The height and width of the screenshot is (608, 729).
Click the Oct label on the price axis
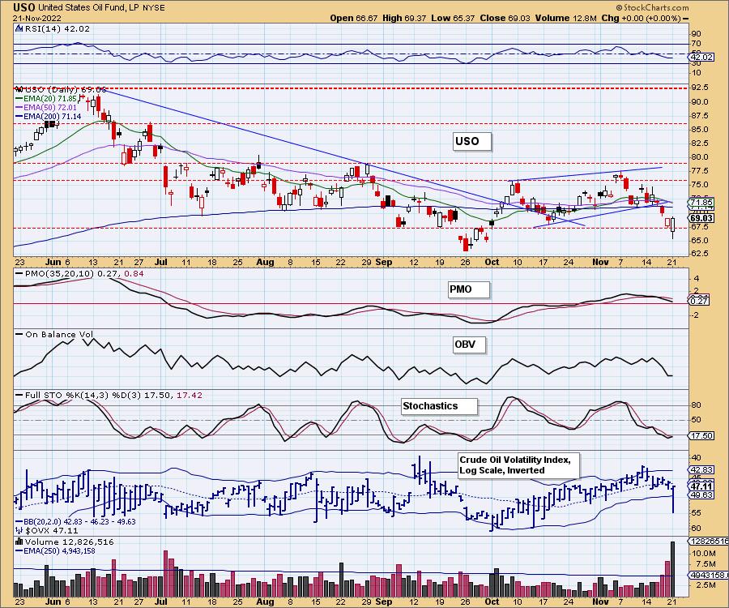coord(492,263)
